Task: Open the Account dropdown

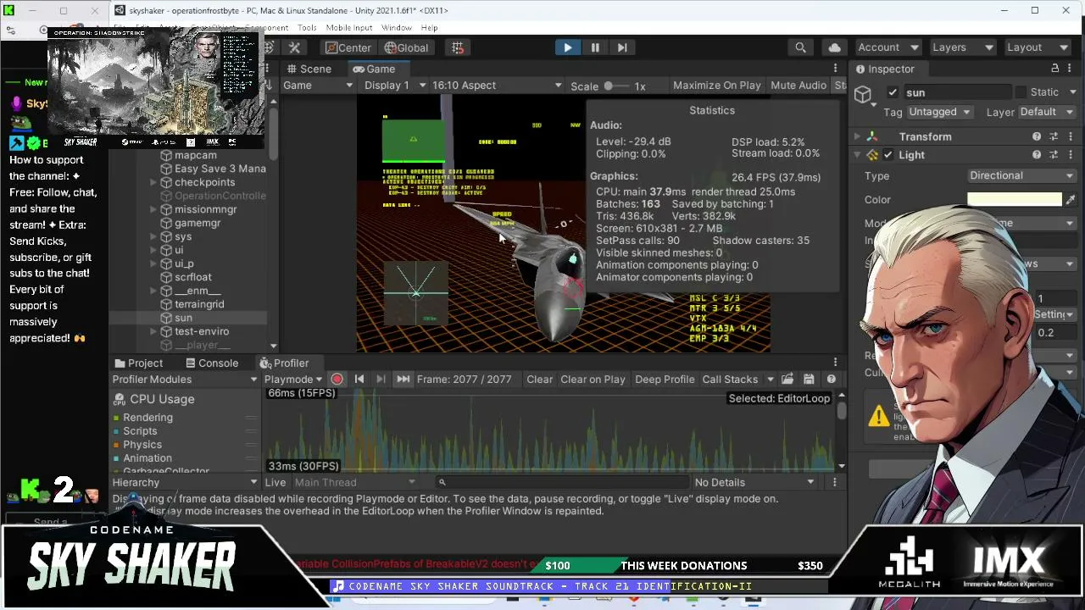Action: [887, 47]
